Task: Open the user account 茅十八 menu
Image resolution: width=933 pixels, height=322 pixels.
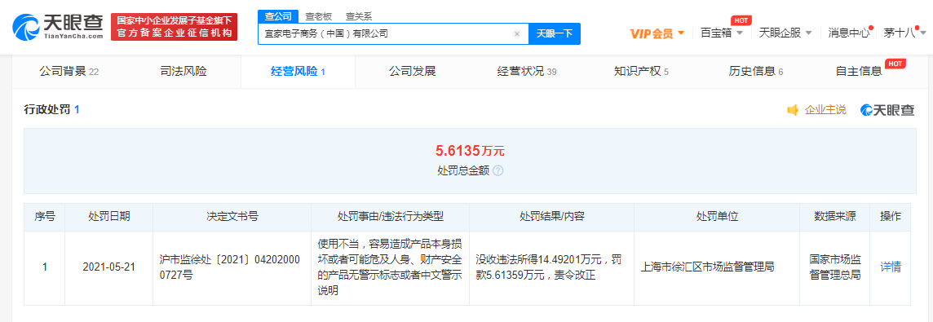Action: (904, 33)
